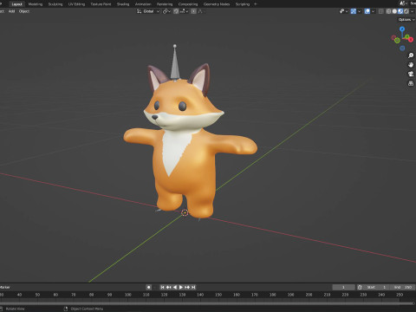This screenshot has width=416, height=312.
Task: Switch perspective/orthographic view icon
Action: [x=411, y=83]
